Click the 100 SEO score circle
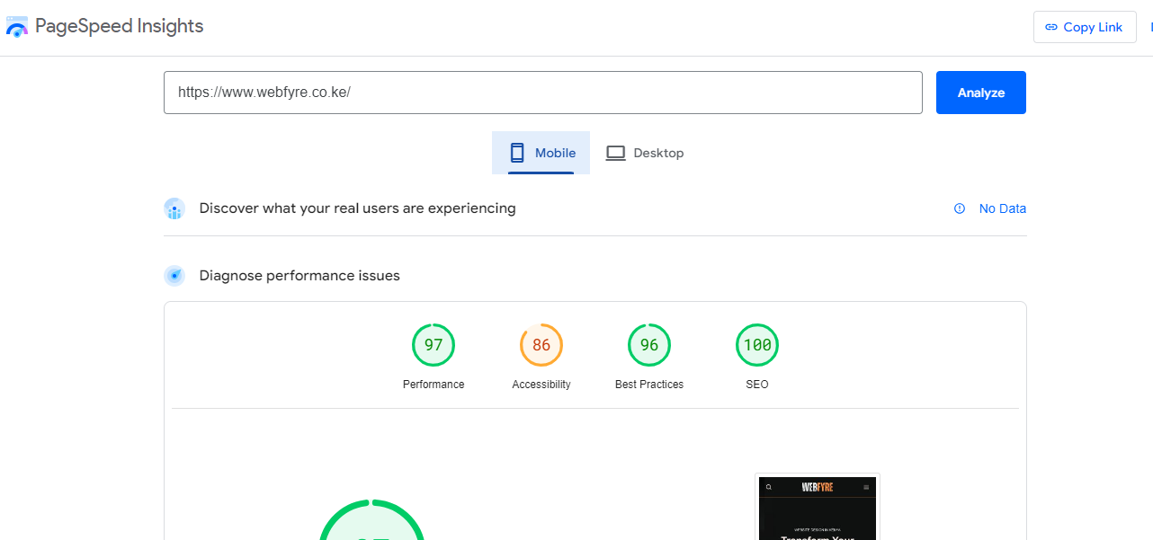This screenshot has width=1153, height=540. [757, 344]
